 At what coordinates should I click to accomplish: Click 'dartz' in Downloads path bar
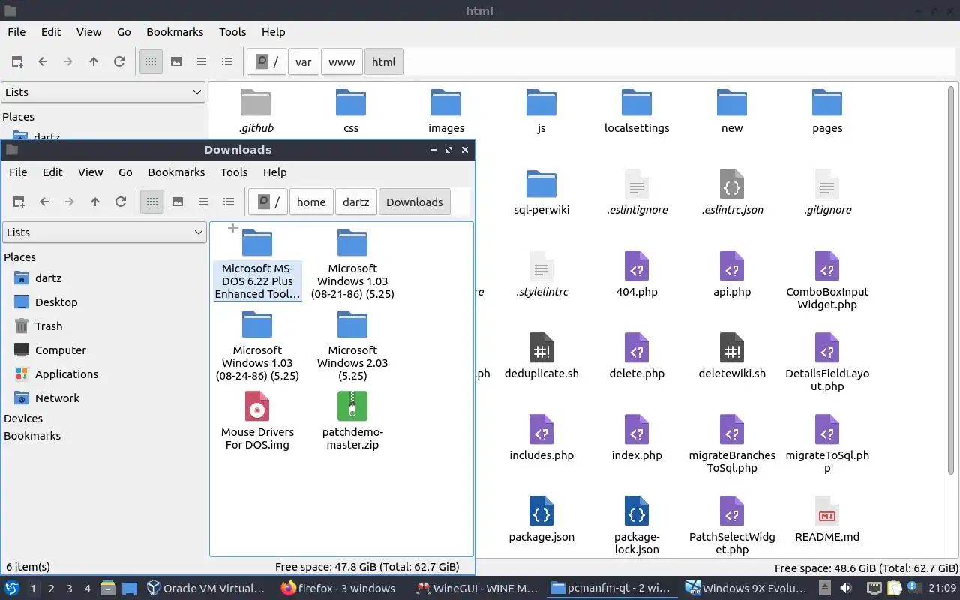356,202
